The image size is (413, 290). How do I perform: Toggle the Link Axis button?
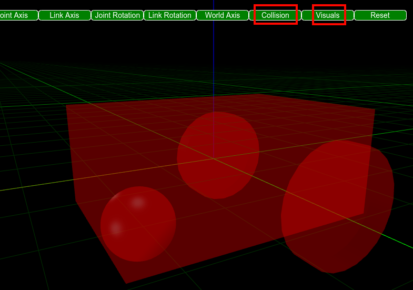tap(64, 15)
